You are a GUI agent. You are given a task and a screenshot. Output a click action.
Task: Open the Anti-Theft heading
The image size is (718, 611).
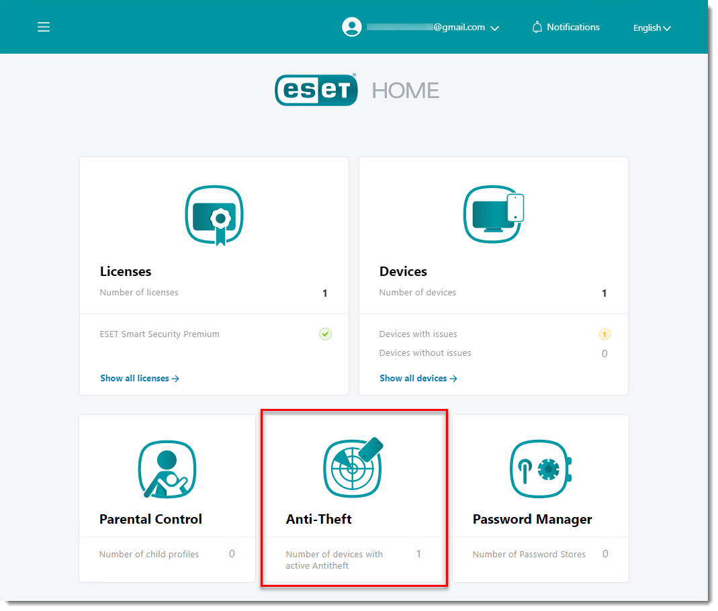pos(319,519)
